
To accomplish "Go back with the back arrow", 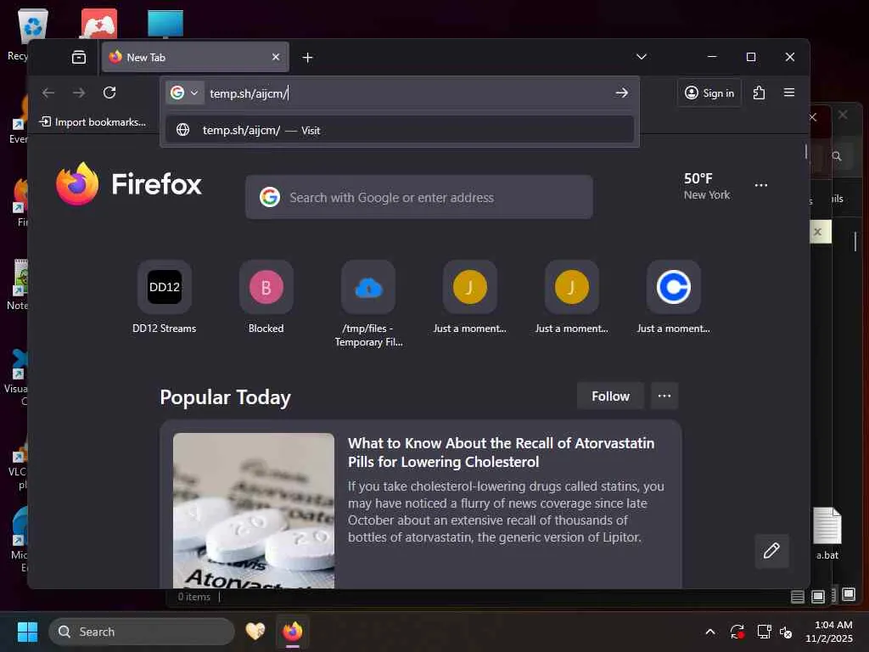I will tap(48, 93).
